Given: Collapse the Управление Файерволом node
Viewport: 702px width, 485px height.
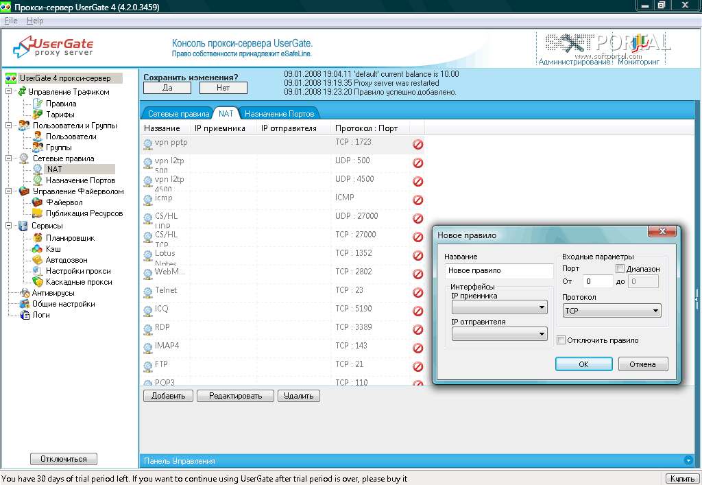Looking at the screenshot, I should coord(8,191).
